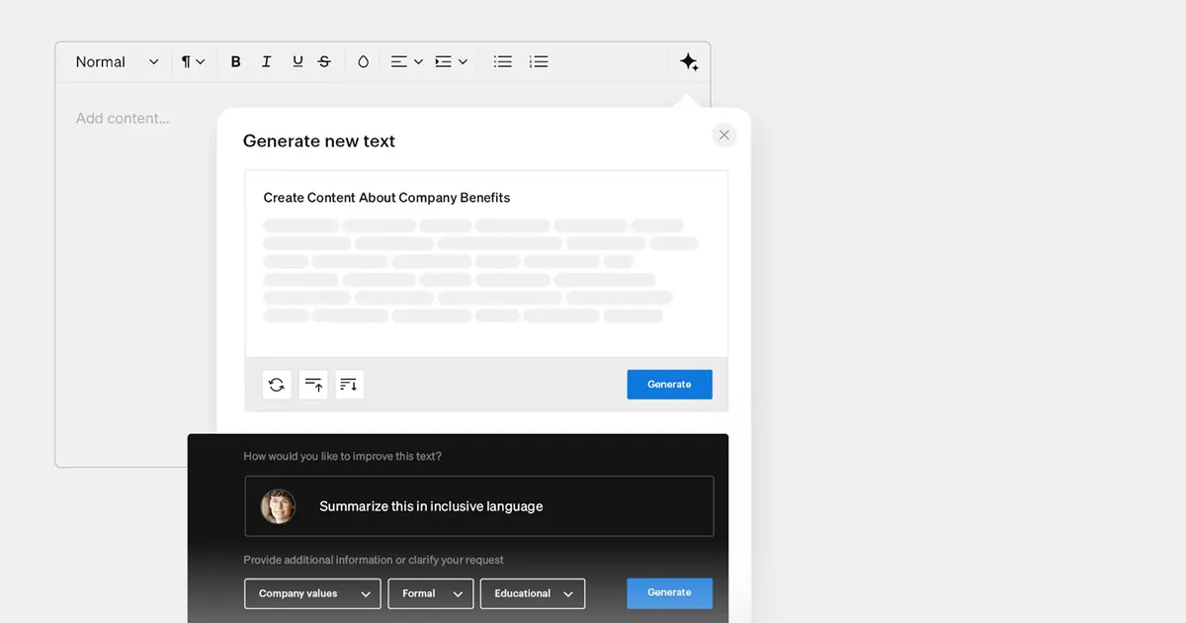This screenshot has height=623, width=1186.
Task: Toggle bold formatting
Action: tap(235, 61)
